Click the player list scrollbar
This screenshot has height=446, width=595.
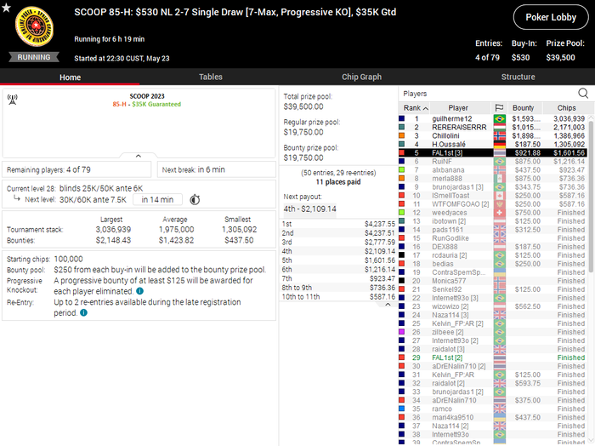tap(591, 196)
